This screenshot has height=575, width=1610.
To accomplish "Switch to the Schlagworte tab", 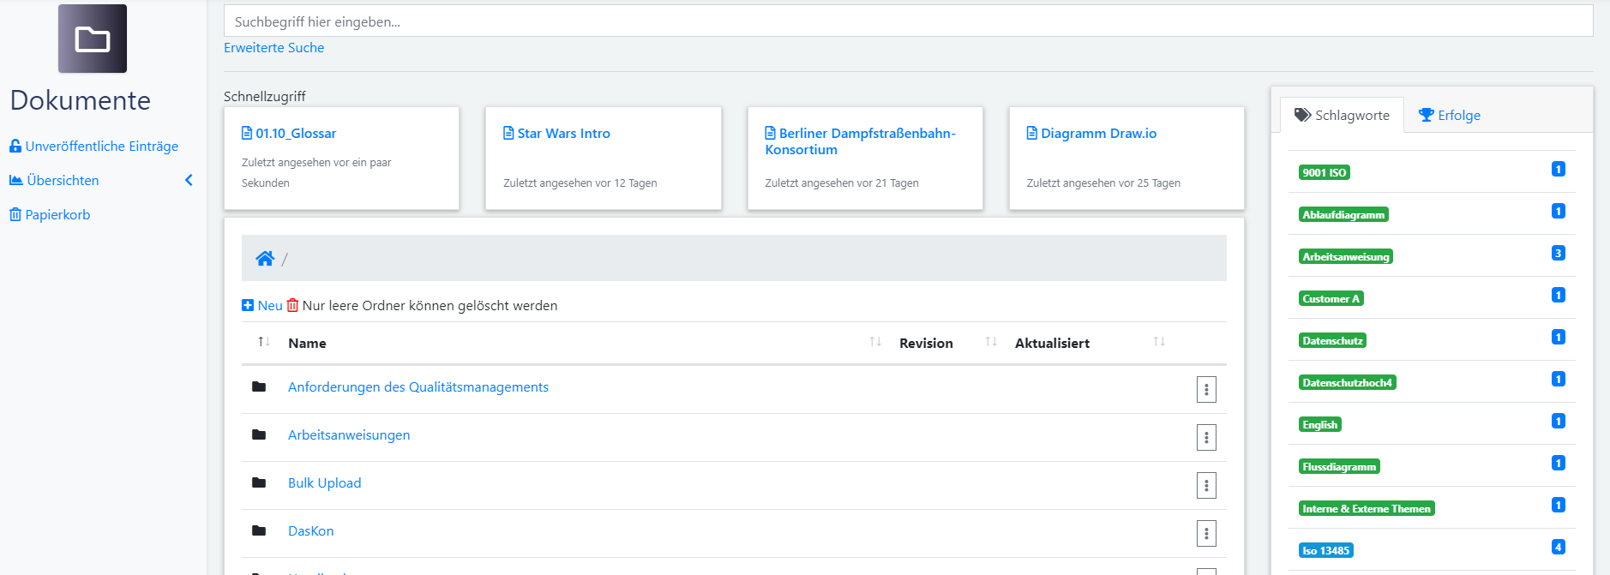I will 1342,115.
